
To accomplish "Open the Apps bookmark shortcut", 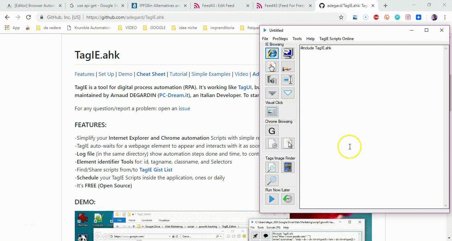I will pos(12,28).
